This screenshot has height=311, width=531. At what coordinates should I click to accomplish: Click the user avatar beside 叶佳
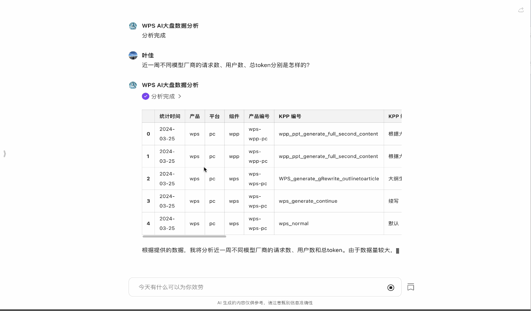(x=133, y=56)
